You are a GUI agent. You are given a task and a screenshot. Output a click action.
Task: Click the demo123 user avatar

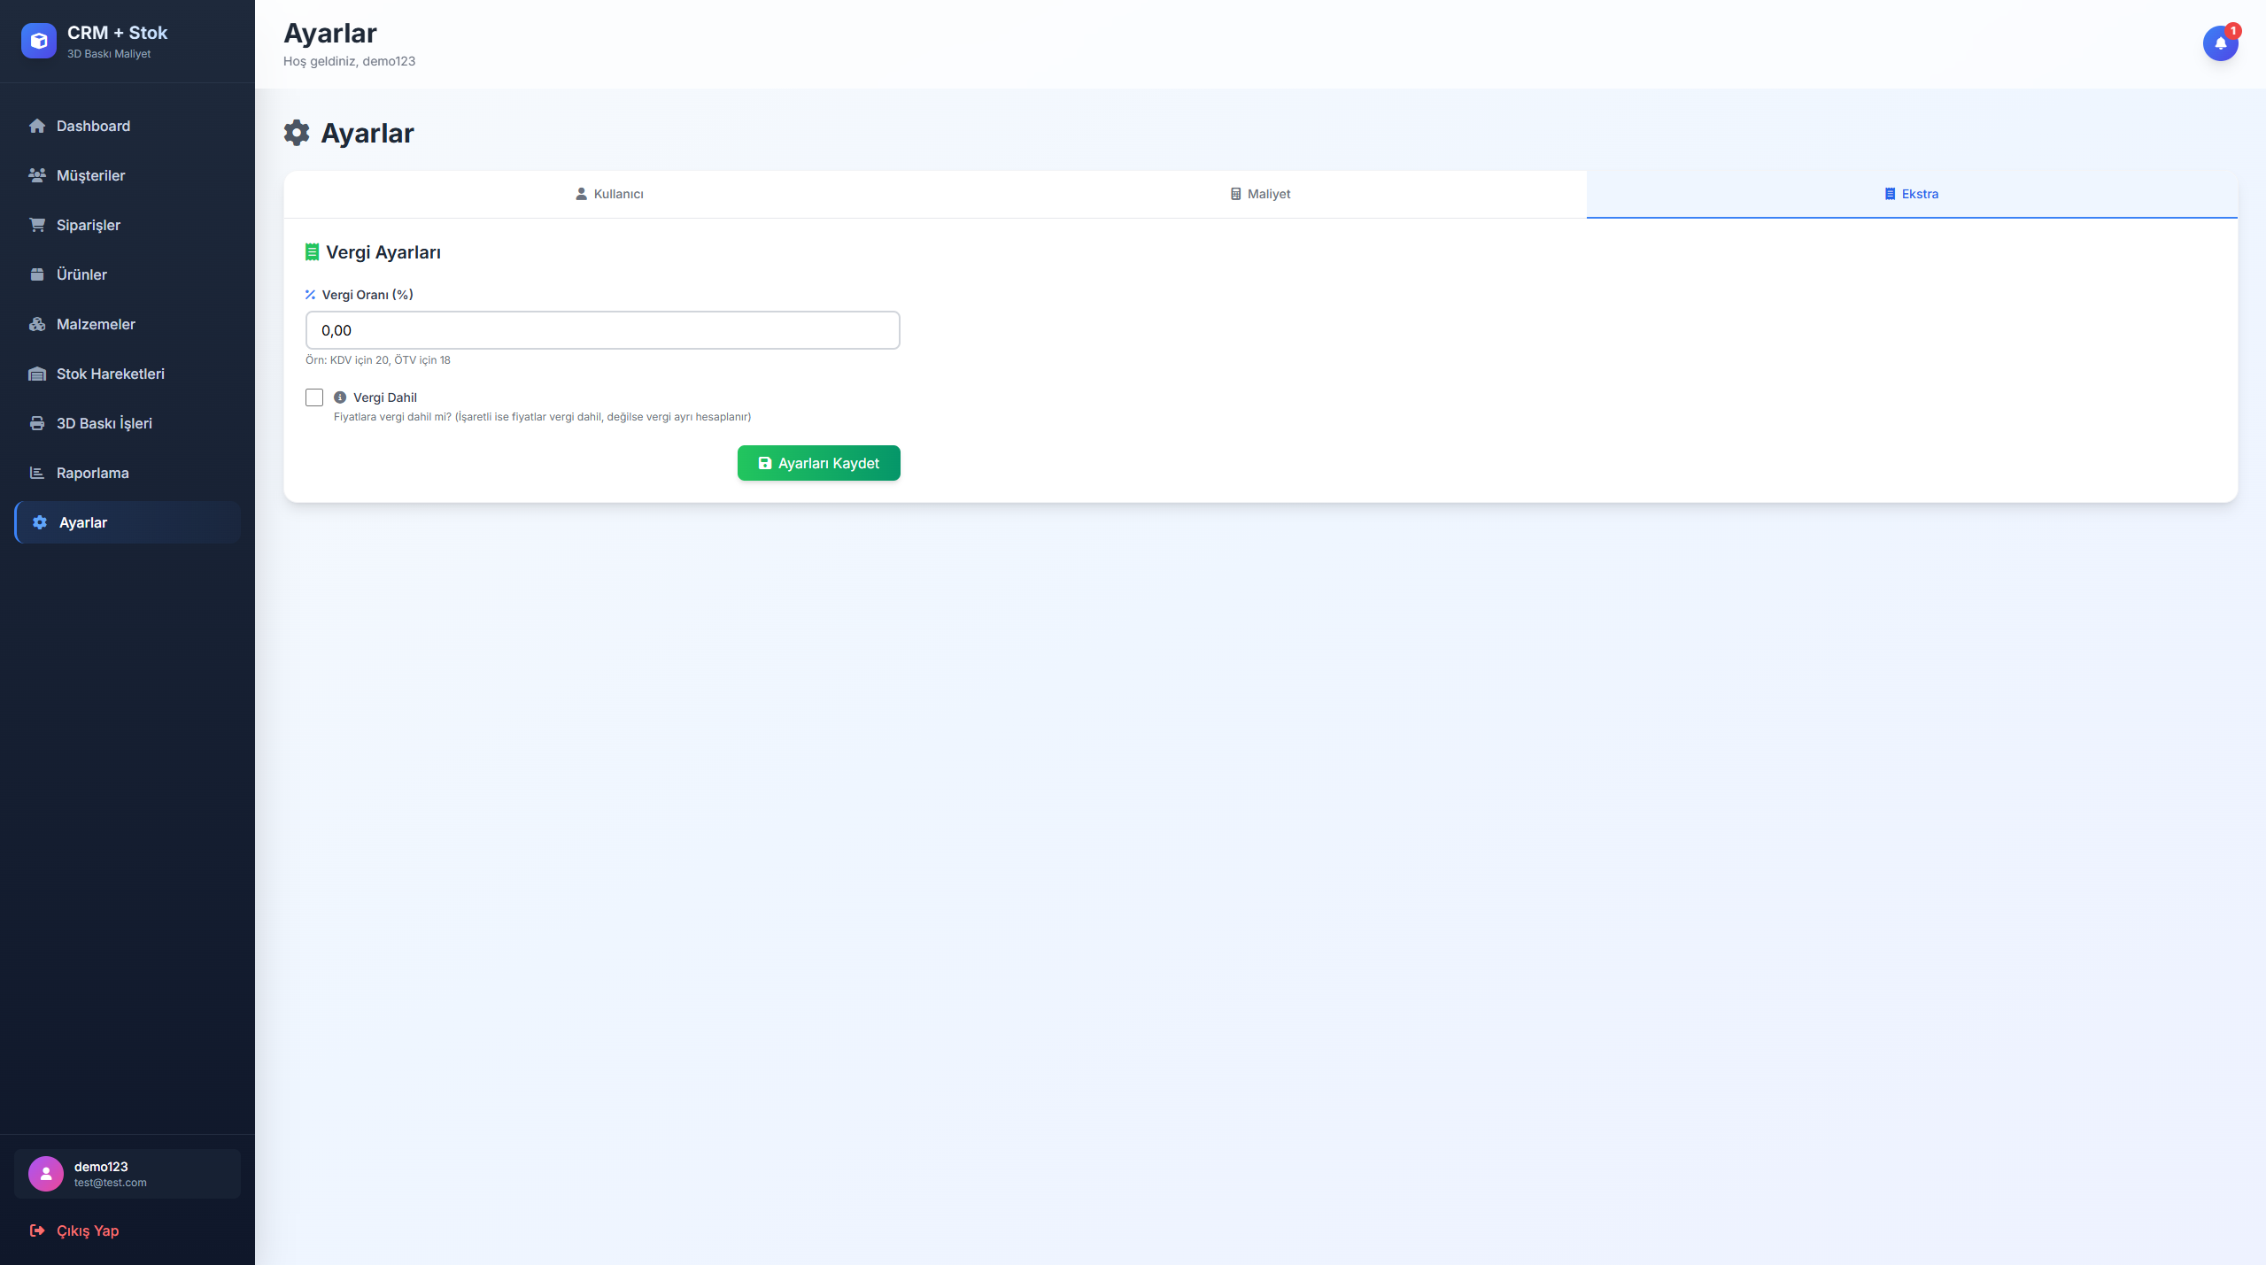click(46, 1174)
